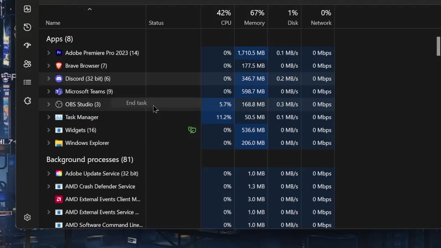Open App history sidebar icon
This screenshot has height=248, width=441.
point(28,27)
